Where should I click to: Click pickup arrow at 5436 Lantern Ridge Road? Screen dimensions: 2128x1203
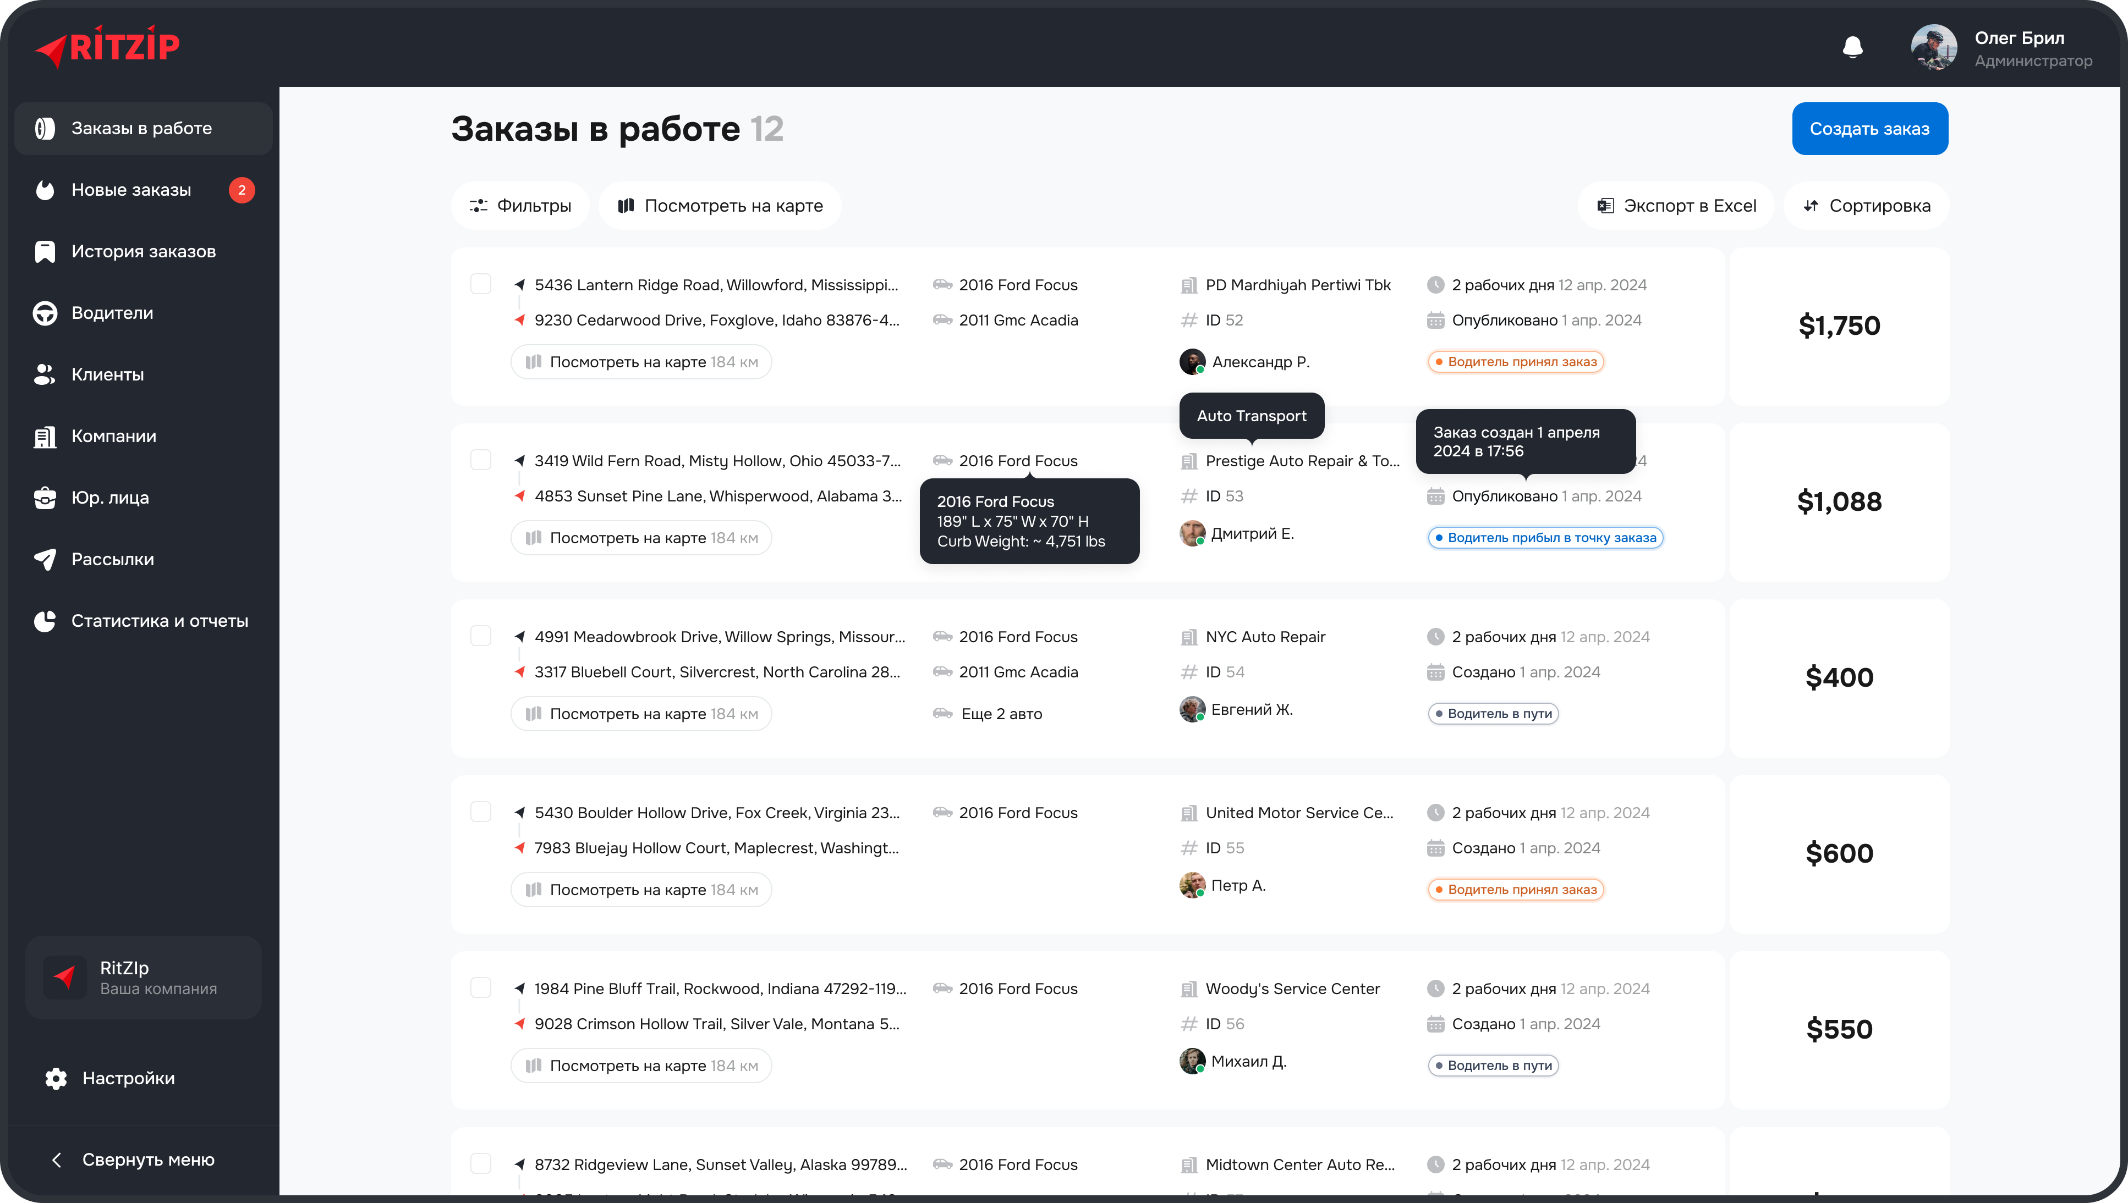tap(519, 284)
